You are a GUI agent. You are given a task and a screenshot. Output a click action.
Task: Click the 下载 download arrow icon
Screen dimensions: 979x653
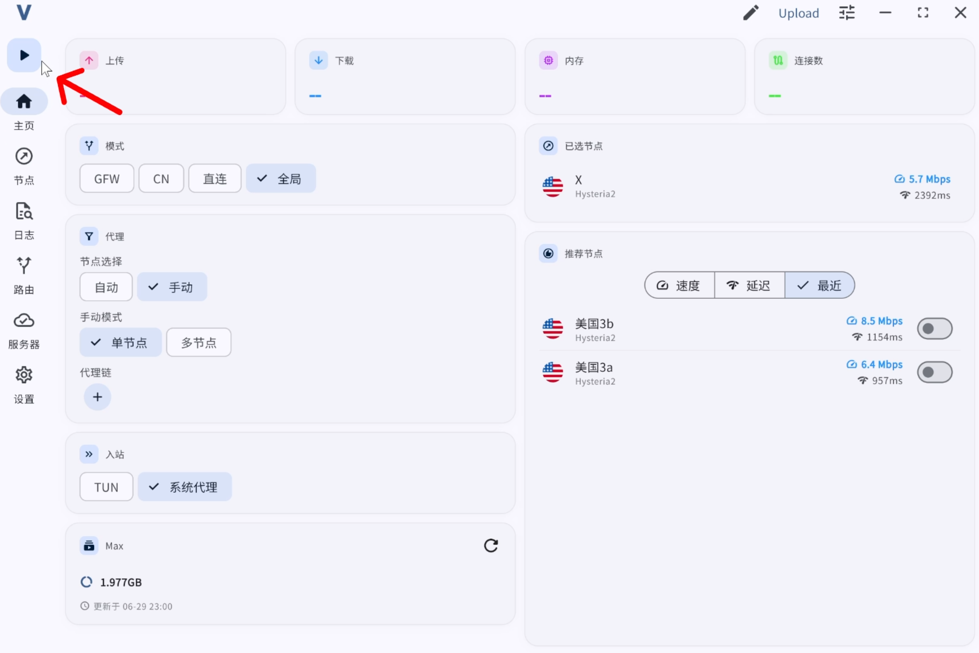point(318,60)
